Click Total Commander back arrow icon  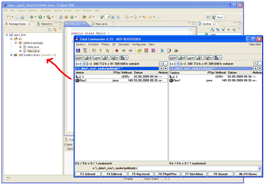[124, 50]
